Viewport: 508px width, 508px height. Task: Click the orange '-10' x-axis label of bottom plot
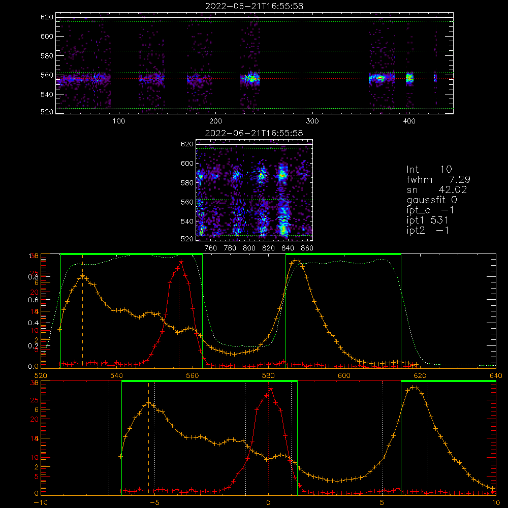click(41, 503)
